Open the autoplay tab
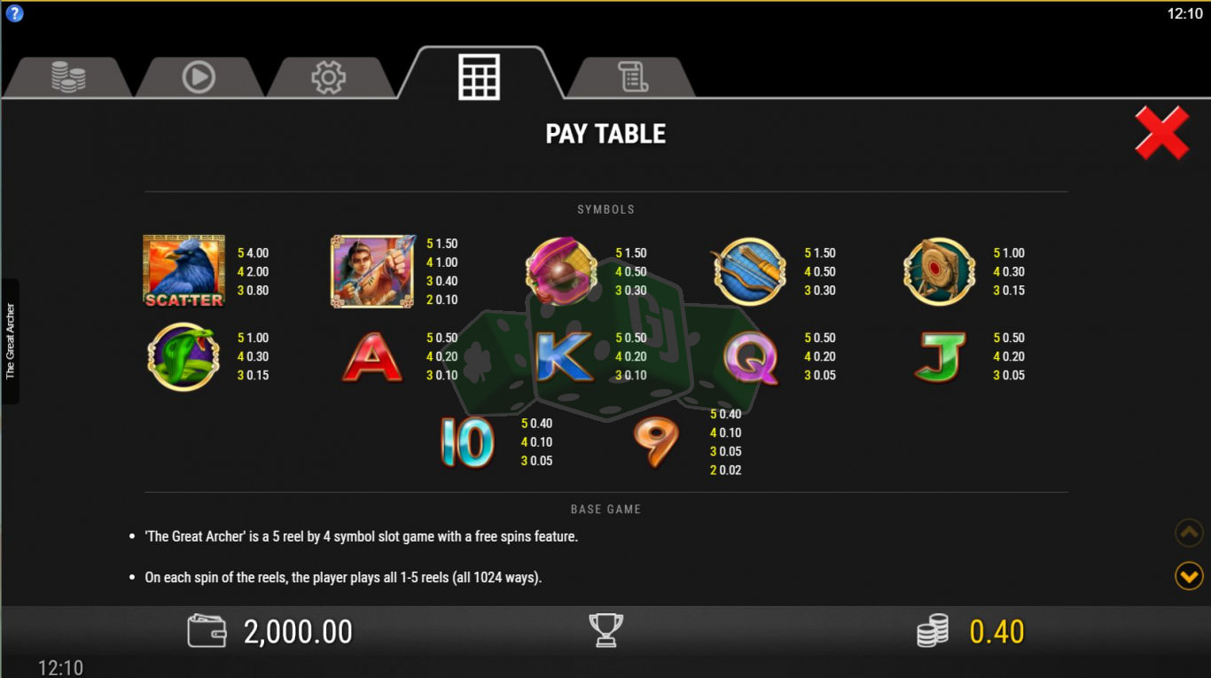The image size is (1211, 678). tap(199, 77)
